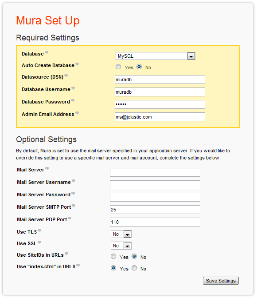The image size is (257, 298).
Task: Click the Mail Server POP Port field
Action: [155, 222]
